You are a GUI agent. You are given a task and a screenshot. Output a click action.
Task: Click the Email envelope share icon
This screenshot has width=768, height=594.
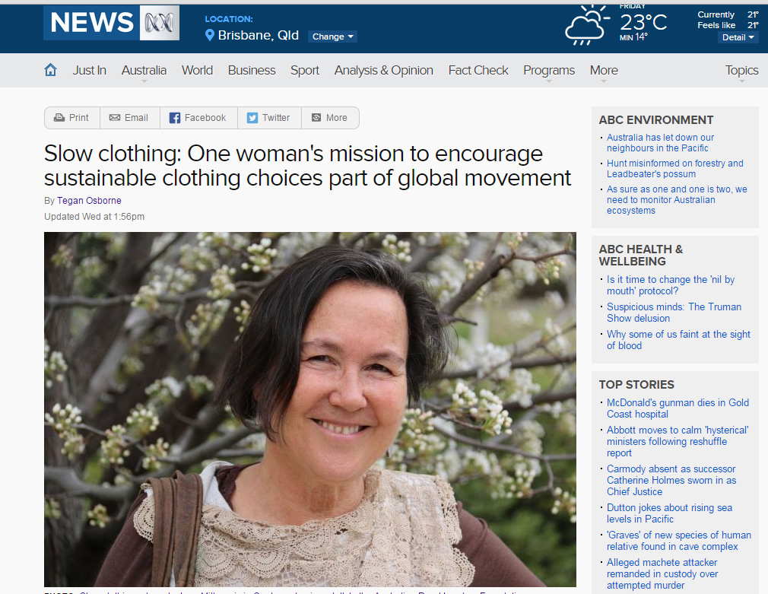click(x=115, y=118)
